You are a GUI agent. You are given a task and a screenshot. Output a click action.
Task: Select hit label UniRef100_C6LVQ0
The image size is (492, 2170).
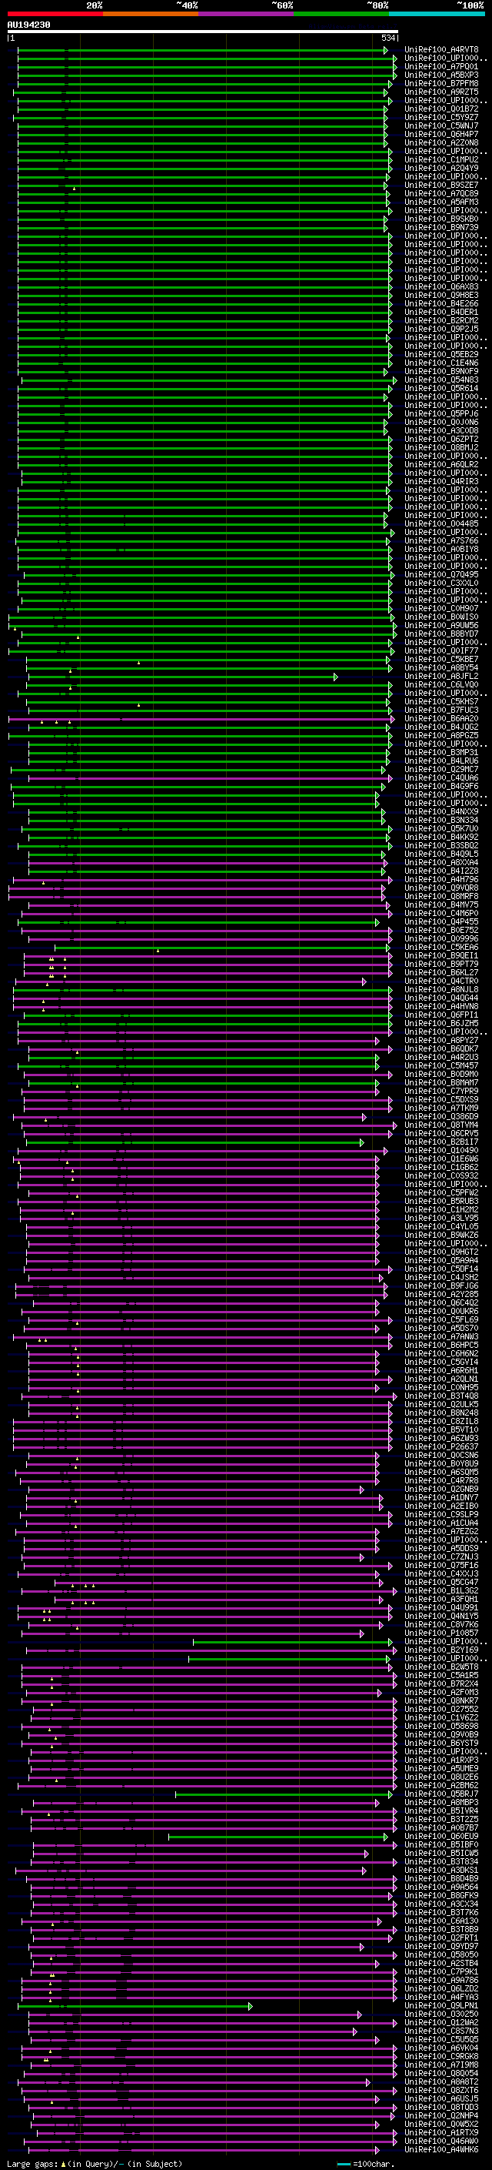(440, 685)
